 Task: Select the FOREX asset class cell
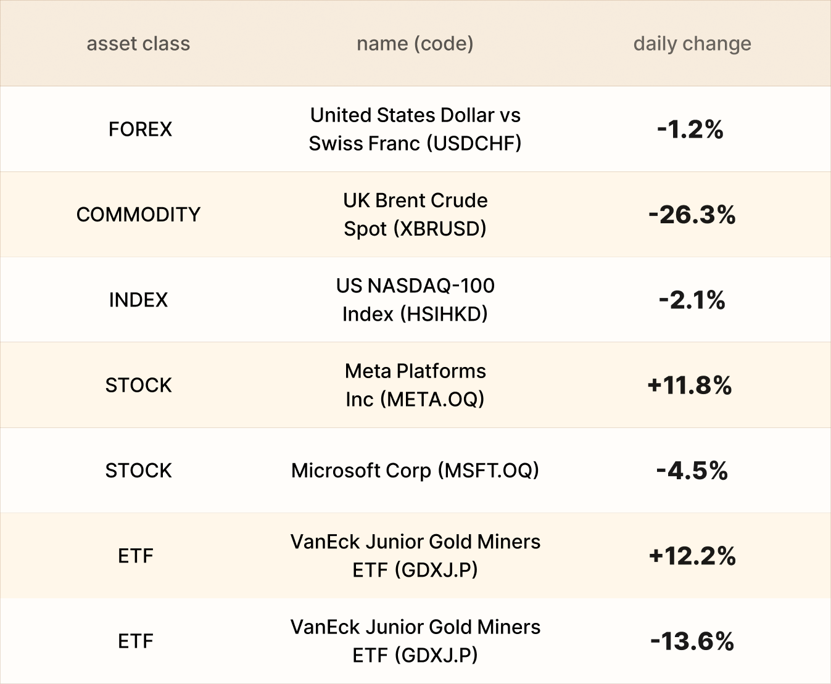click(140, 129)
